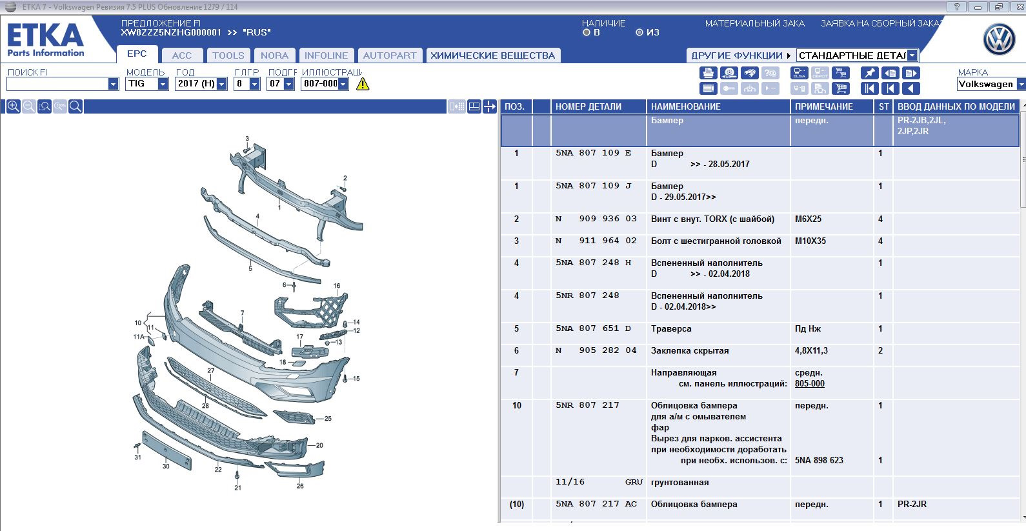The height and width of the screenshot is (531, 1026).
Task: Click the print icon in the toolbar
Action: (709, 73)
